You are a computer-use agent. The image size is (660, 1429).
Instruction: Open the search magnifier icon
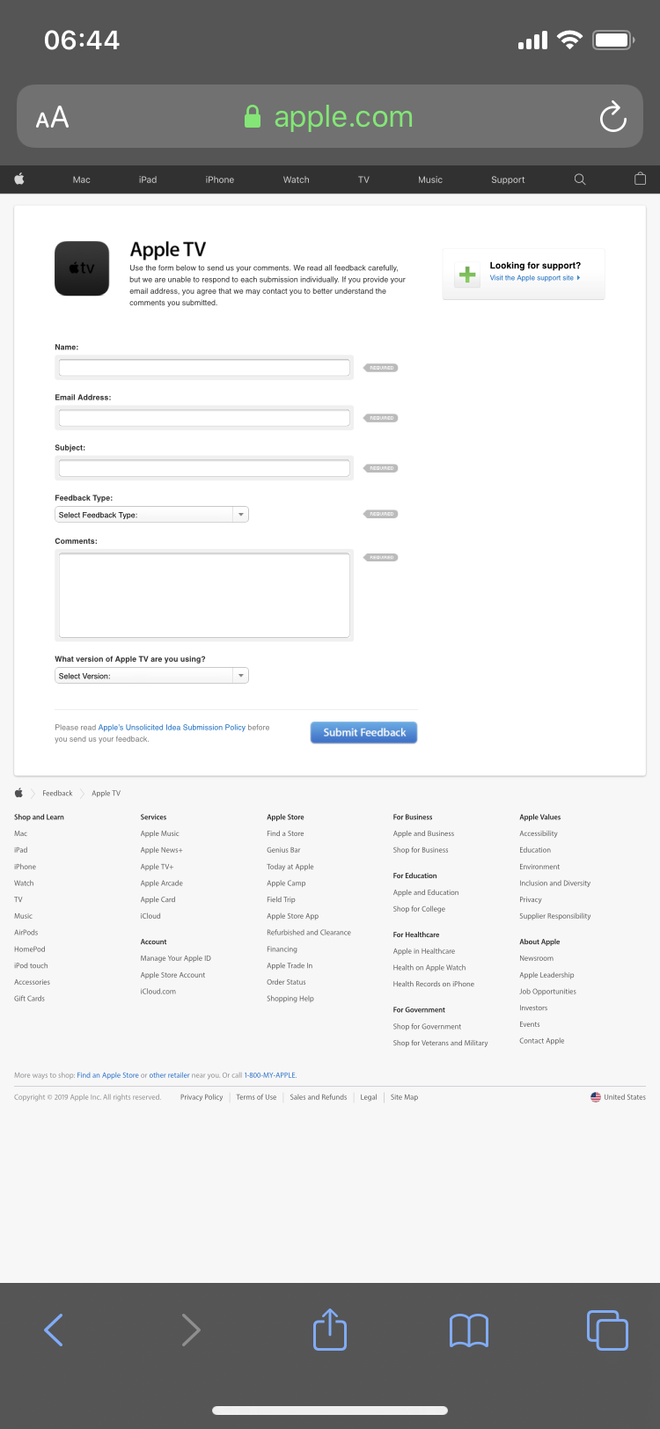click(580, 179)
